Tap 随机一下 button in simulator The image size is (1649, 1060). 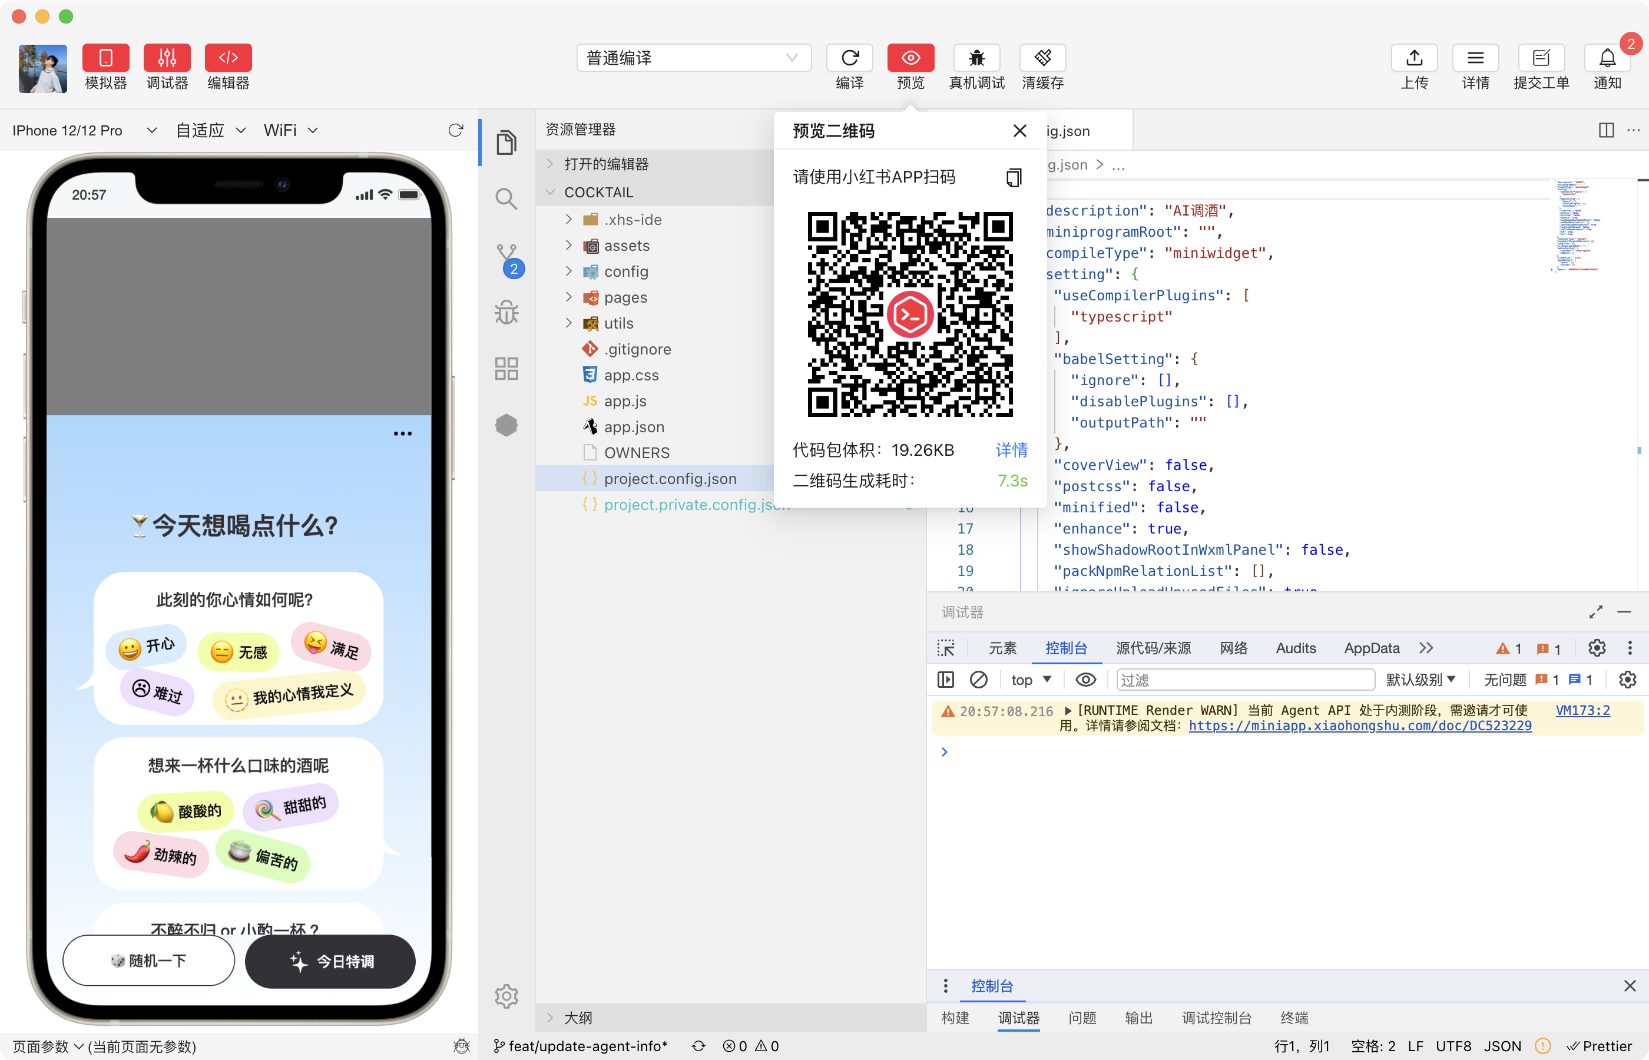pos(148,961)
